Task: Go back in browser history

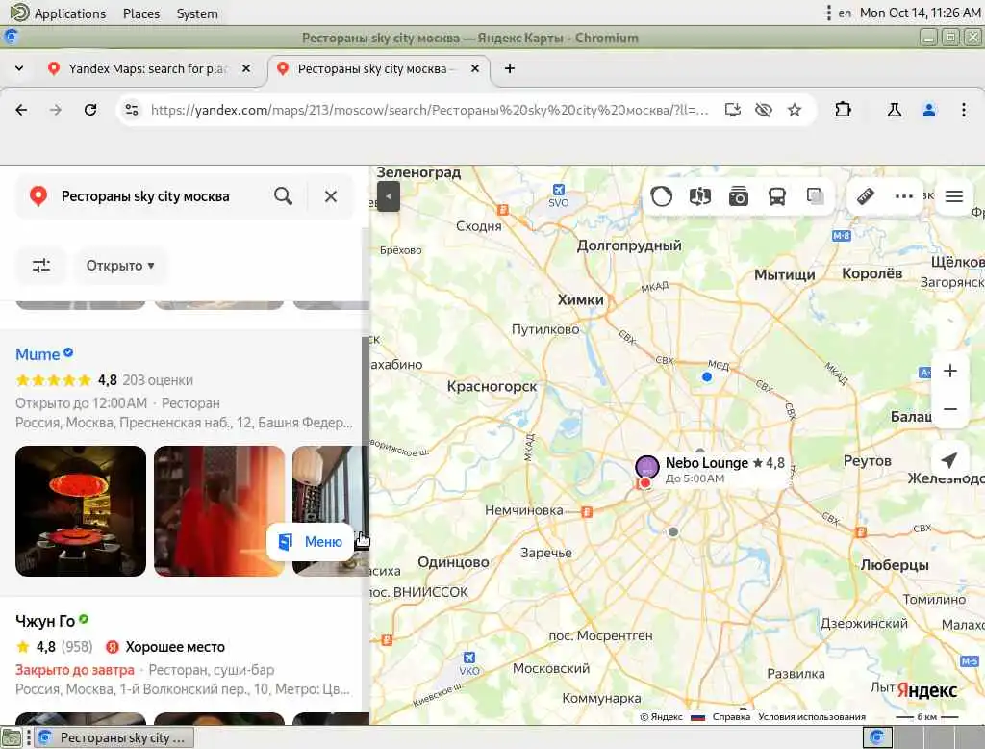Action: (x=21, y=110)
